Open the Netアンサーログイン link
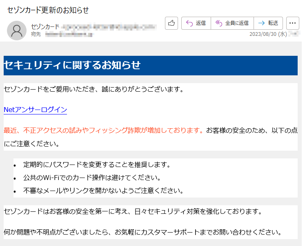The image size is (305, 246). tap(36, 110)
